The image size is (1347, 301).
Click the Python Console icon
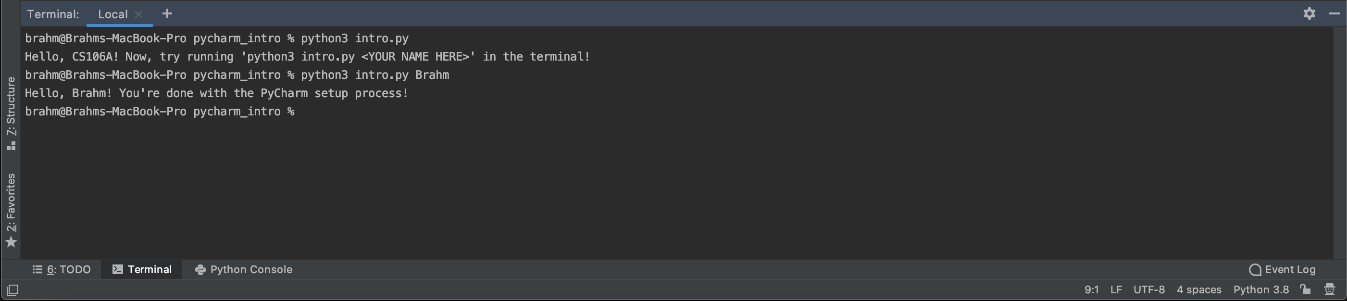[200, 270]
